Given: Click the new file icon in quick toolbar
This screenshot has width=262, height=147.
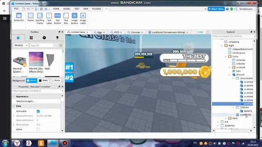Looking at the screenshot, I should click(24, 9).
